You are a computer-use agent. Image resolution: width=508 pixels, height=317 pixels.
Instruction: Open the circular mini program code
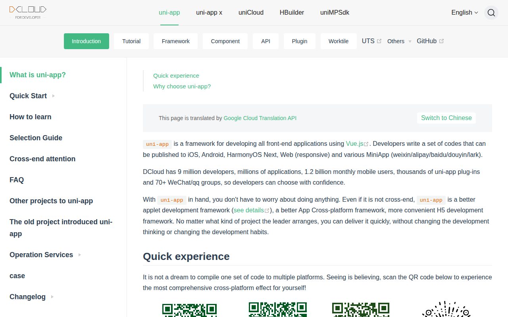446,309
